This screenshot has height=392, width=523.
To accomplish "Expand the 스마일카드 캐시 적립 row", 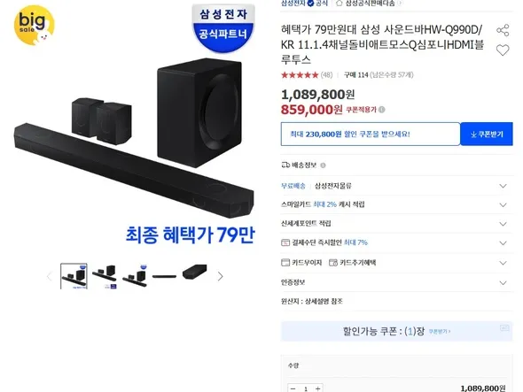I will point(396,204).
